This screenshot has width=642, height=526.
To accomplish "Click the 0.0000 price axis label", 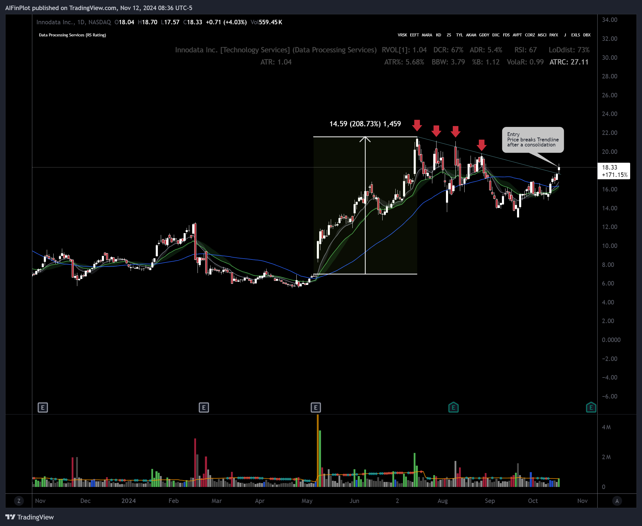I will coord(611,340).
